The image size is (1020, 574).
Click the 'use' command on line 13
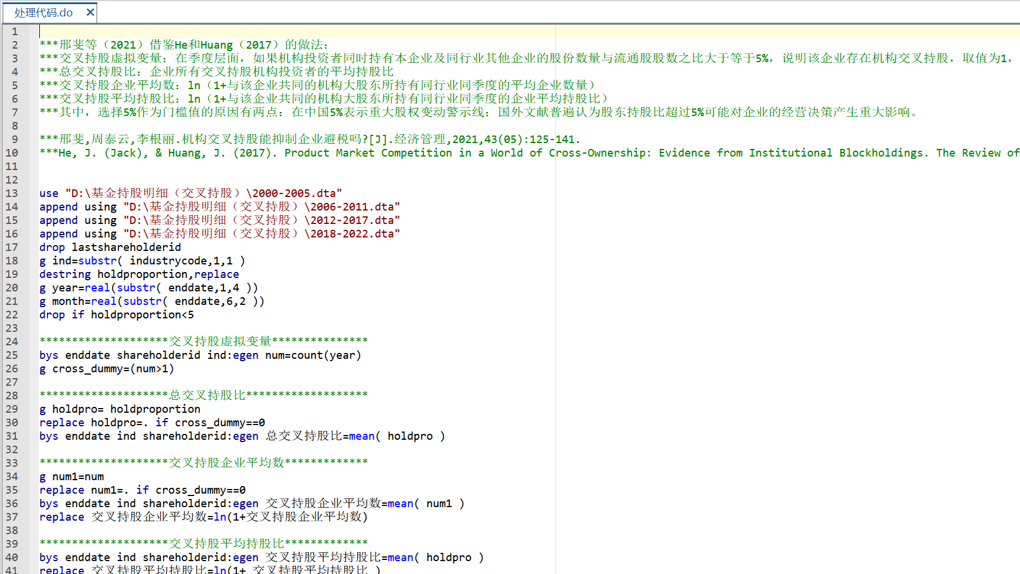(49, 193)
